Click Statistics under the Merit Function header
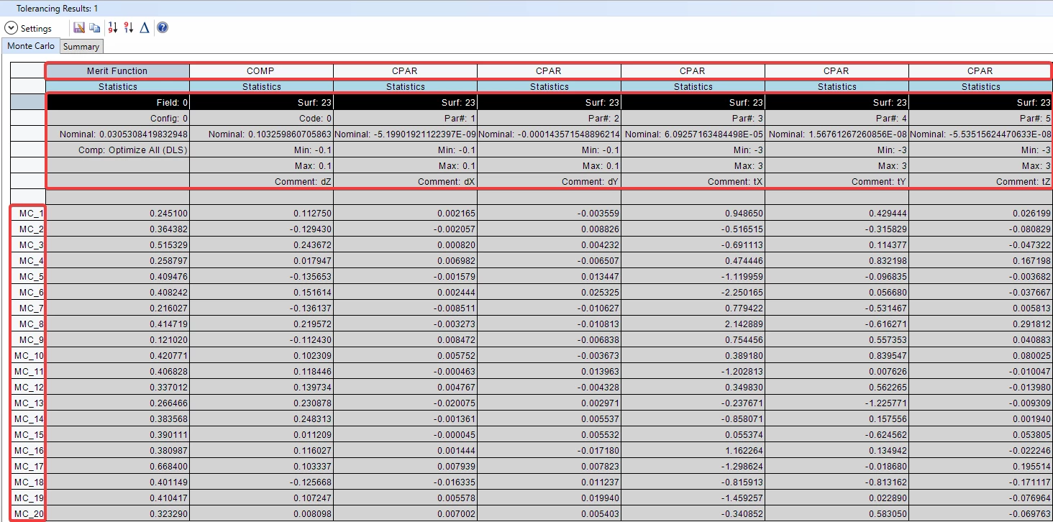Viewport: 1053px width, 522px height. pyautogui.click(x=117, y=87)
